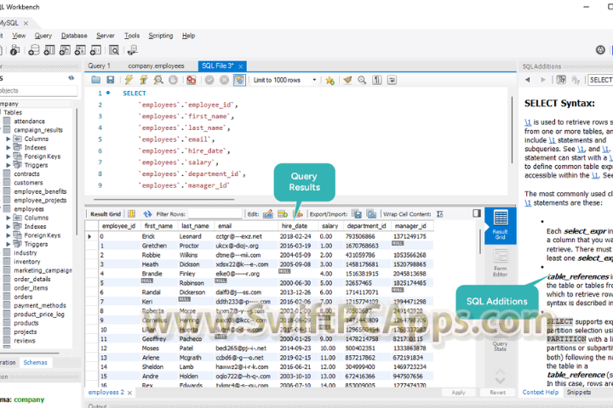
Task: Select the customers table in the tree
Action: (x=28, y=183)
